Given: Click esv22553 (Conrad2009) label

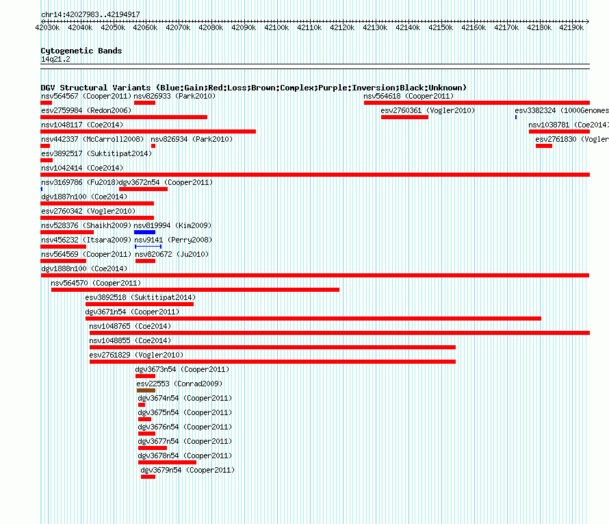Looking at the screenshot, I should [x=179, y=384].
